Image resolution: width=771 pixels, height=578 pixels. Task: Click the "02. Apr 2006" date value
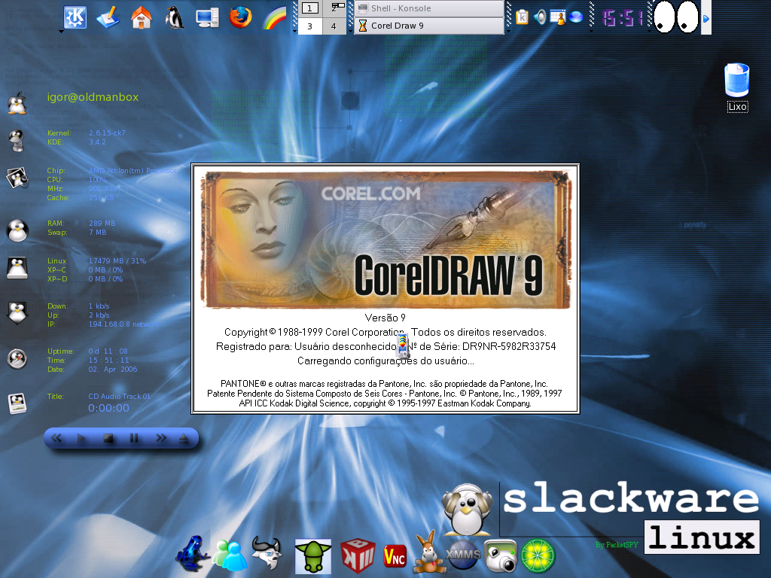click(x=113, y=369)
